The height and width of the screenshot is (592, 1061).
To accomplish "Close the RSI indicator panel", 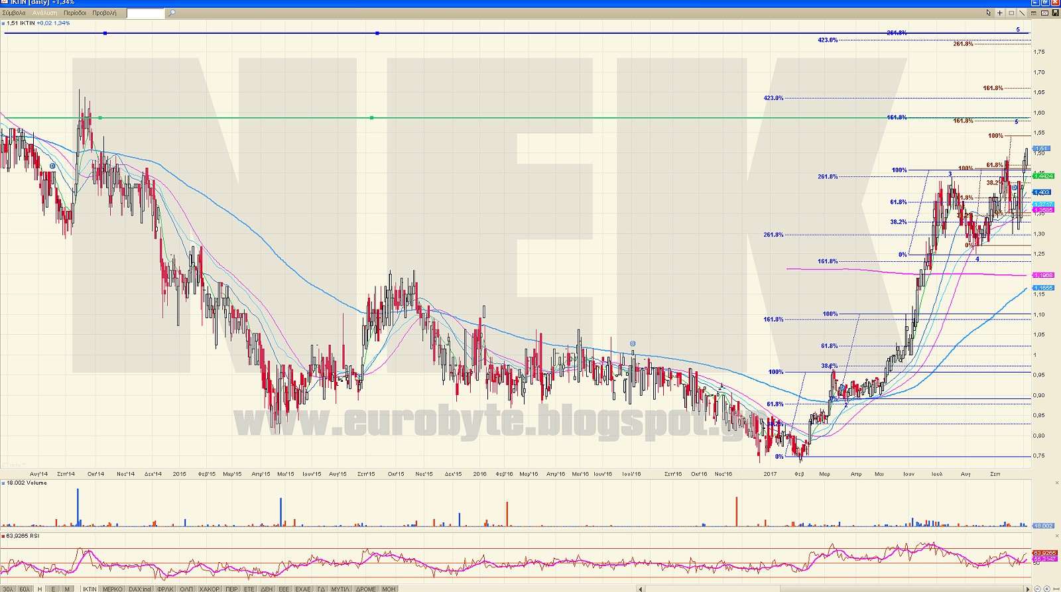I will click(x=1057, y=536).
